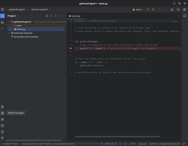Toggle read-only lock in status bar

pos(184,144)
